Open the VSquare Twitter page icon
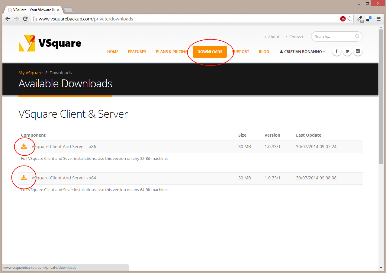 (x=347, y=51)
